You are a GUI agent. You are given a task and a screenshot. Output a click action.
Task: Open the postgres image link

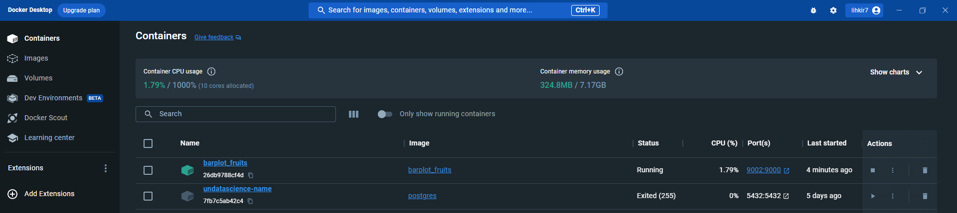tap(422, 196)
